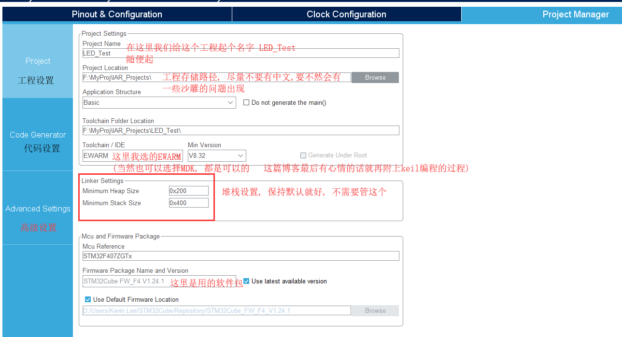622x337 pixels.
Task: Expand the Min Version V8.32 dropdown
Action: click(x=217, y=155)
